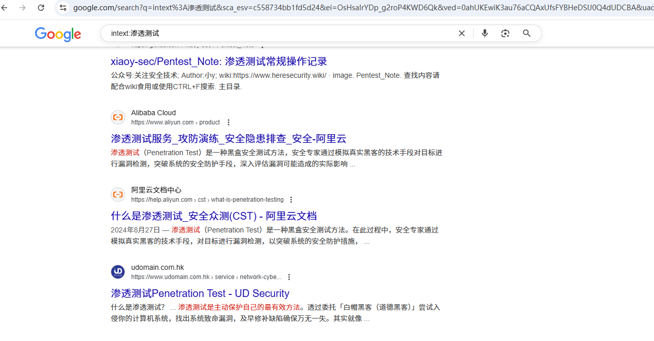Click help.aliyun.com › cst breadcrumb URL
This screenshot has width=654, height=341.
pos(207,200)
